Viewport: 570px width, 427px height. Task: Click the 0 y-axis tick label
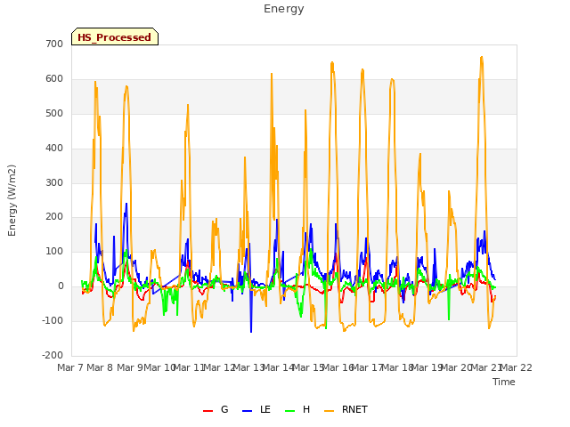point(61,286)
